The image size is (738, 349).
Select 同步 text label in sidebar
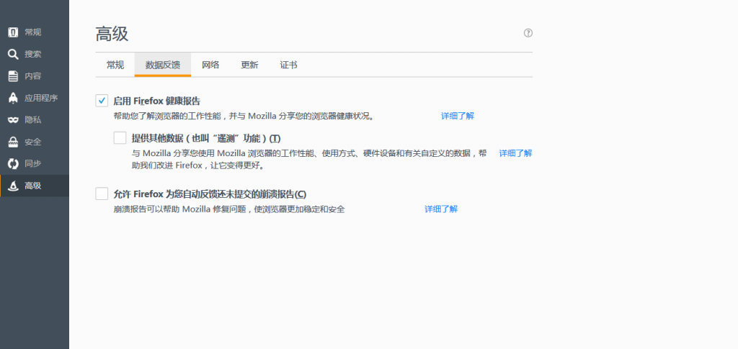pyautogui.click(x=33, y=164)
